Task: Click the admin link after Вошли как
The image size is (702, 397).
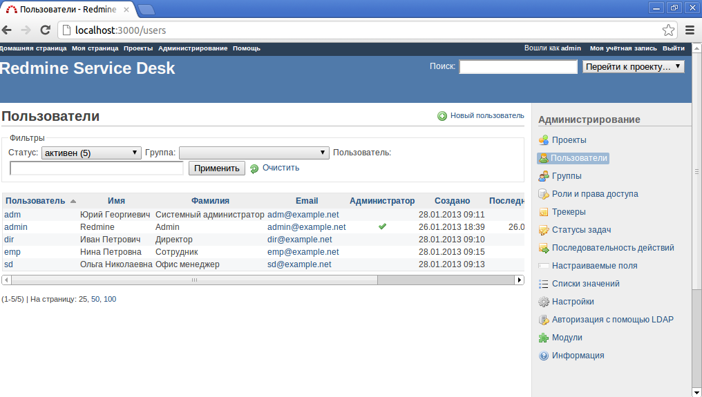Action: click(x=571, y=48)
